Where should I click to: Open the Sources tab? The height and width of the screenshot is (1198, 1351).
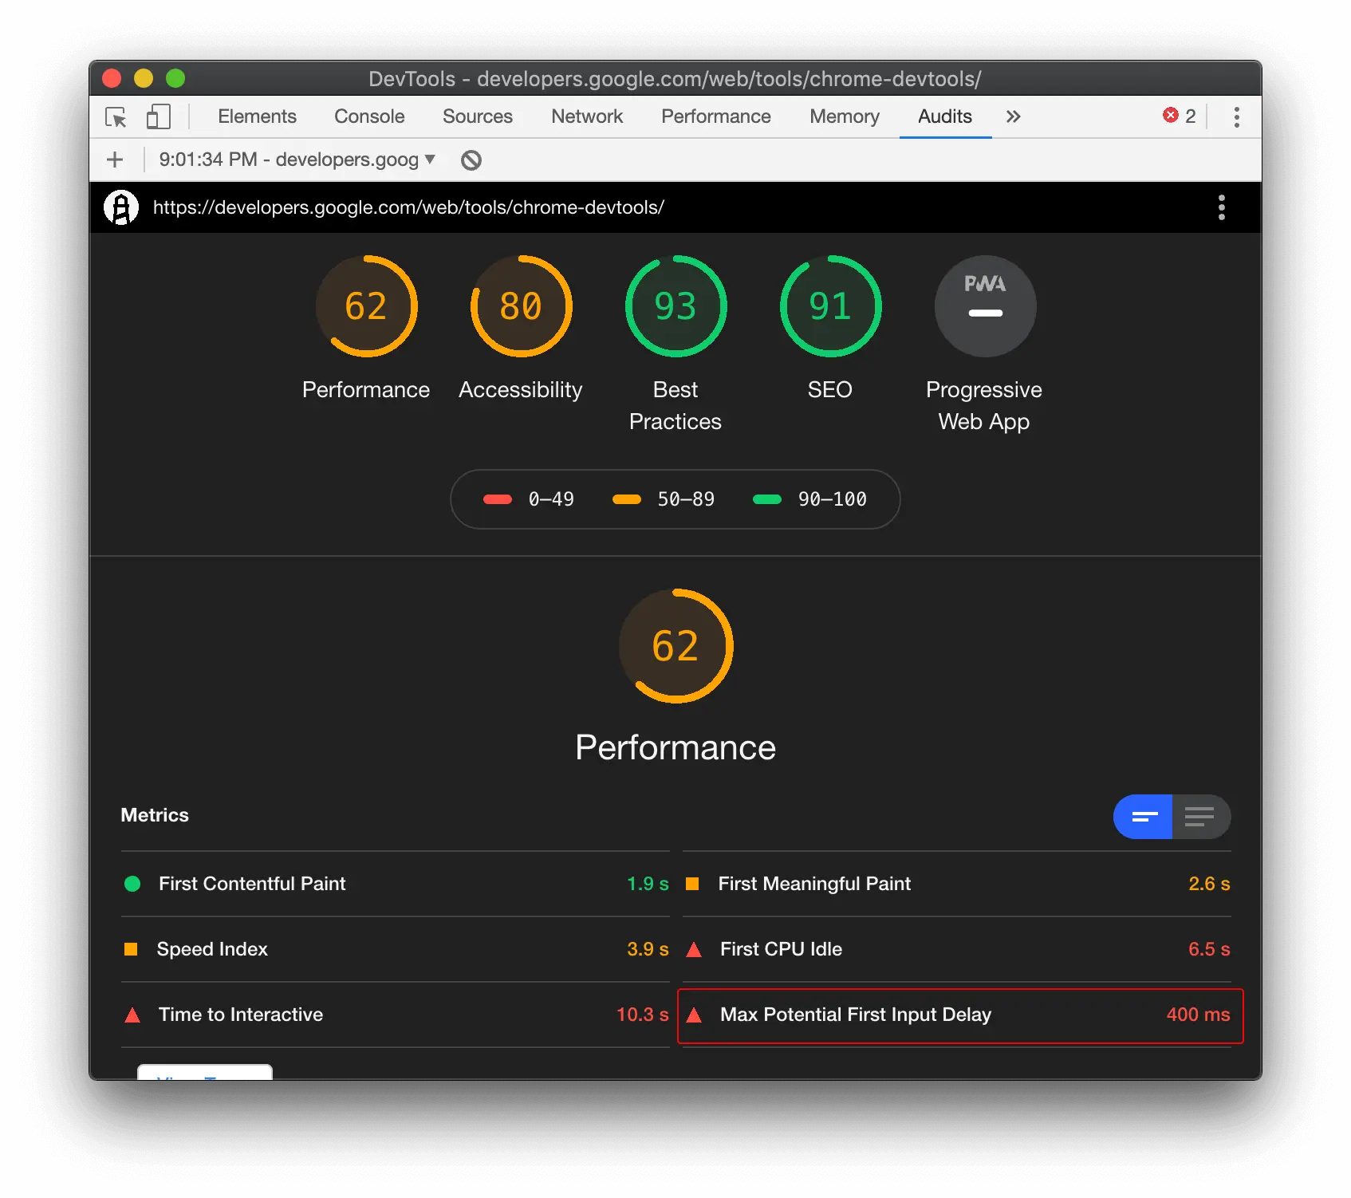pos(478,116)
